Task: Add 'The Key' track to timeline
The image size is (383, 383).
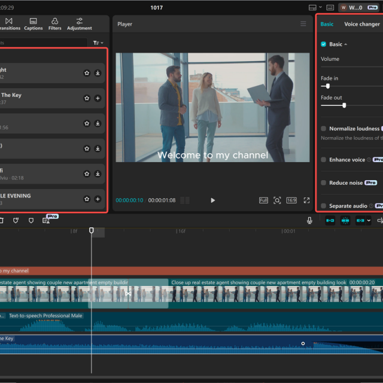Action: (x=98, y=98)
